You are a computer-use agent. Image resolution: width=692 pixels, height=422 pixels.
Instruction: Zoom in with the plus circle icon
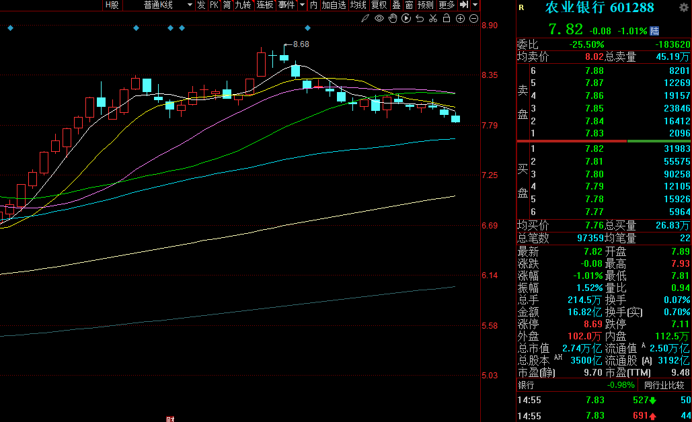coord(461,18)
